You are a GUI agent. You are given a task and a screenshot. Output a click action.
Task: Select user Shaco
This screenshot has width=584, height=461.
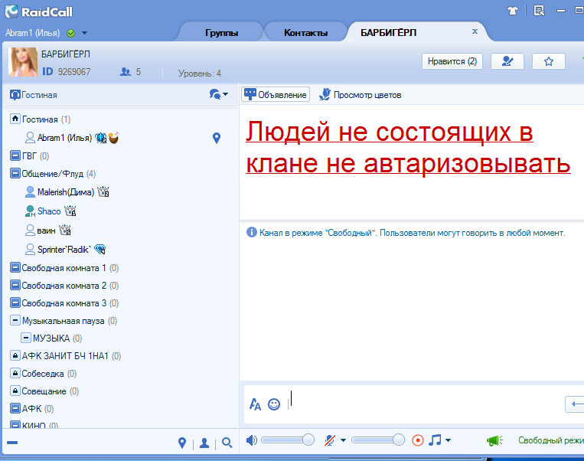49,211
